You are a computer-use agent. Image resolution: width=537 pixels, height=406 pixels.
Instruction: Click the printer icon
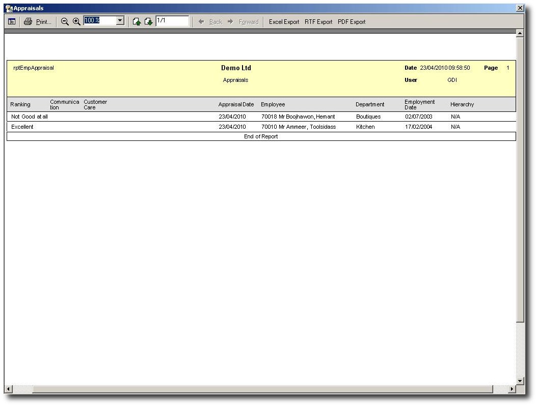28,22
